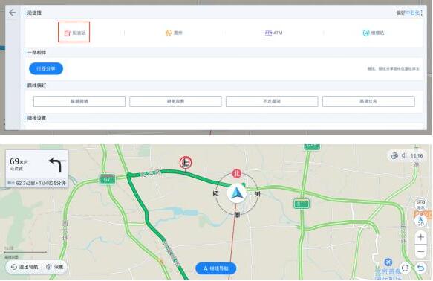The width and height of the screenshot is (433, 281).
Task: Refresh the route with circular arrow icon
Action: (405, 268)
